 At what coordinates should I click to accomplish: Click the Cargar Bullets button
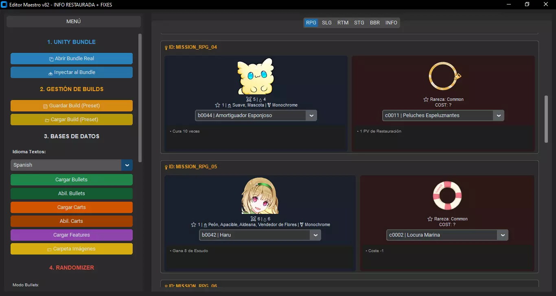tap(72, 180)
